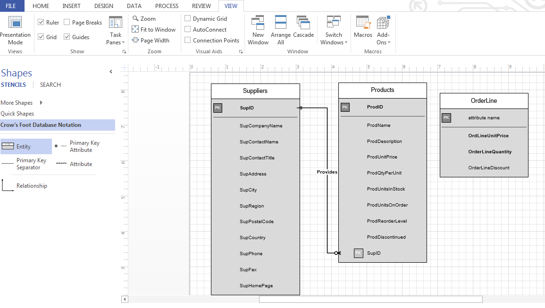Image resolution: width=545 pixels, height=308 pixels.
Task: Switch to the DESIGN ribbon tab
Action: [103, 6]
